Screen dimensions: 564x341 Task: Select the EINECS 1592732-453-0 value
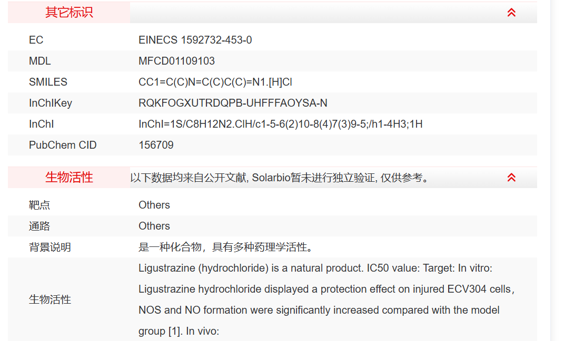pos(195,40)
